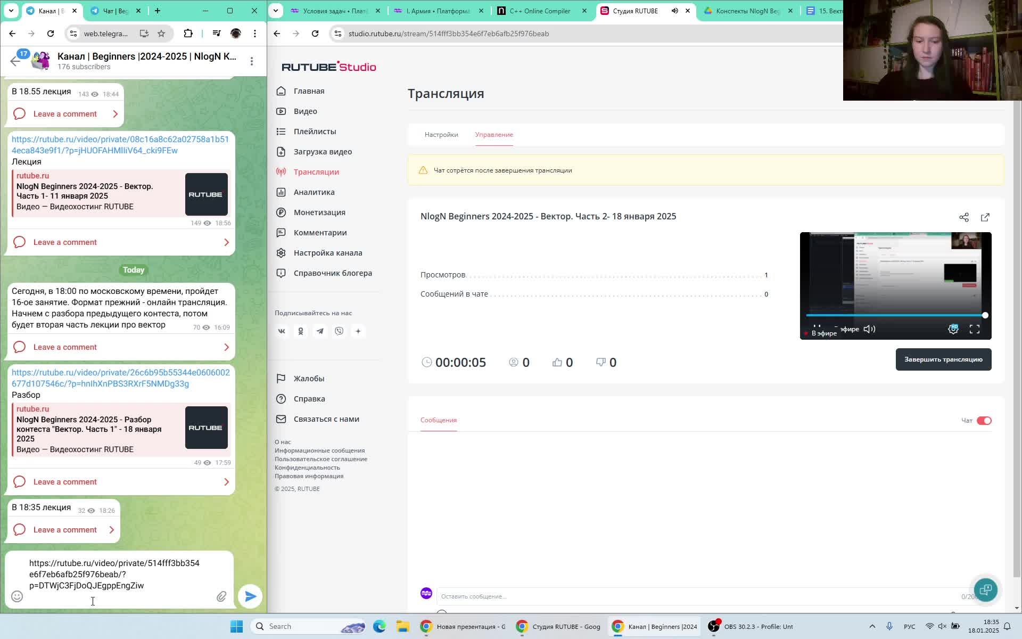Click the share icon next to stream title
The image size is (1022, 639).
(964, 217)
